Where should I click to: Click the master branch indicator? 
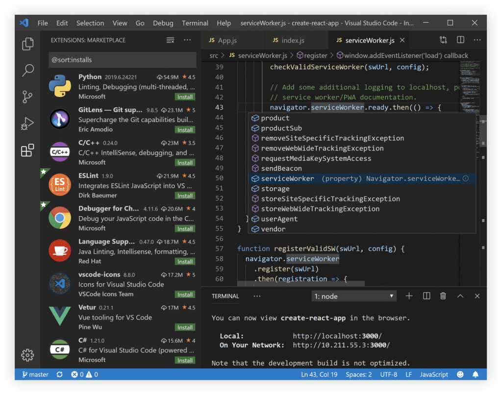pyautogui.click(x=35, y=374)
